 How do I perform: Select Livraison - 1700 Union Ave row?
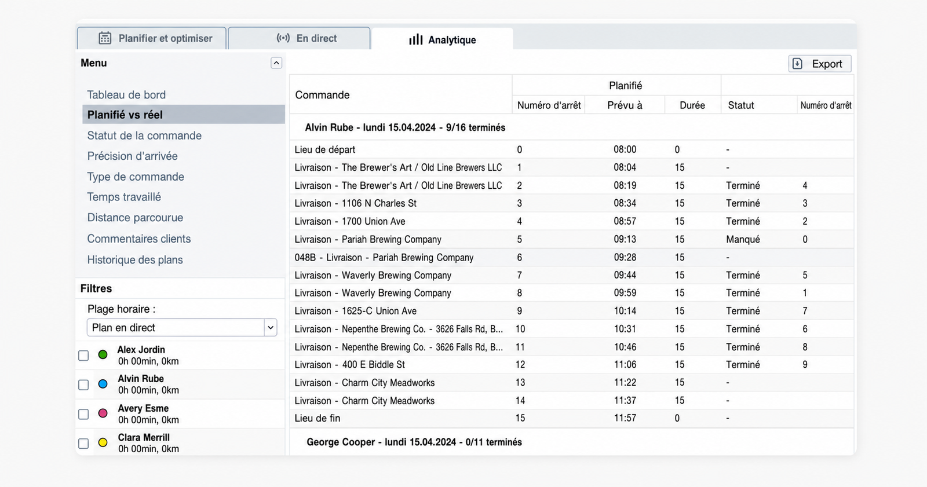pyautogui.click(x=571, y=221)
